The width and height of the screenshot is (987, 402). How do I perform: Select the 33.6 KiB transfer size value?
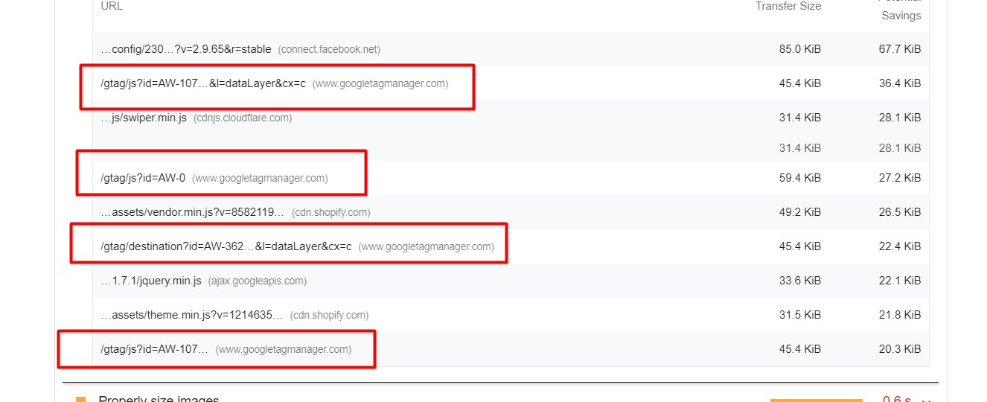[x=800, y=281]
